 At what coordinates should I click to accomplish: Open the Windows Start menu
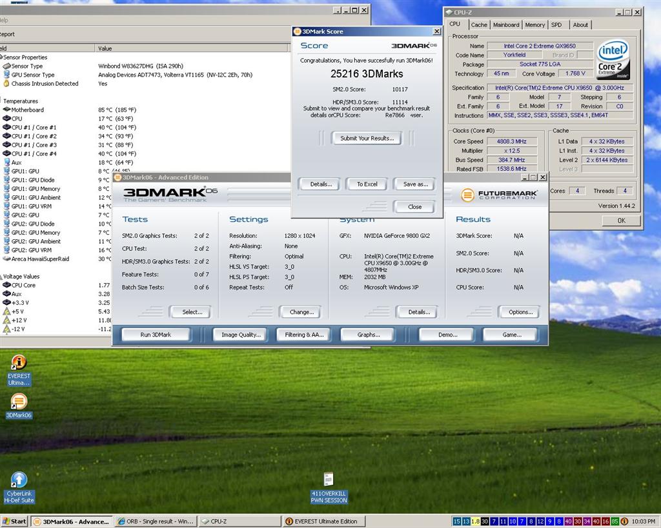pos(14,522)
